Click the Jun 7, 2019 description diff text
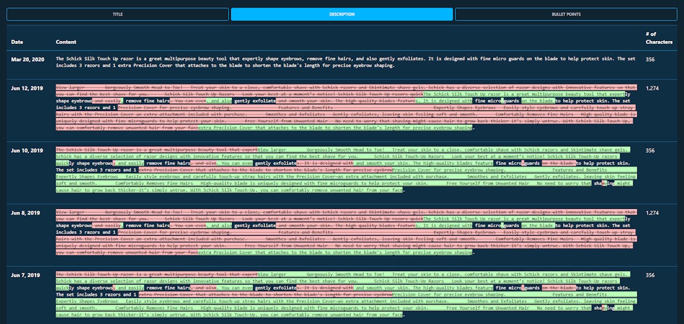Screen dimensions: 684x324 click(346, 294)
